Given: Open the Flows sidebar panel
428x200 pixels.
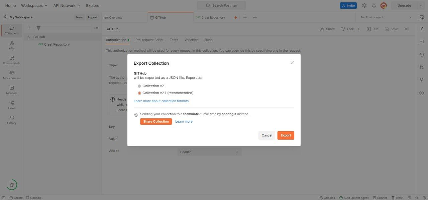Looking at the screenshot, I should pos(12,105).
